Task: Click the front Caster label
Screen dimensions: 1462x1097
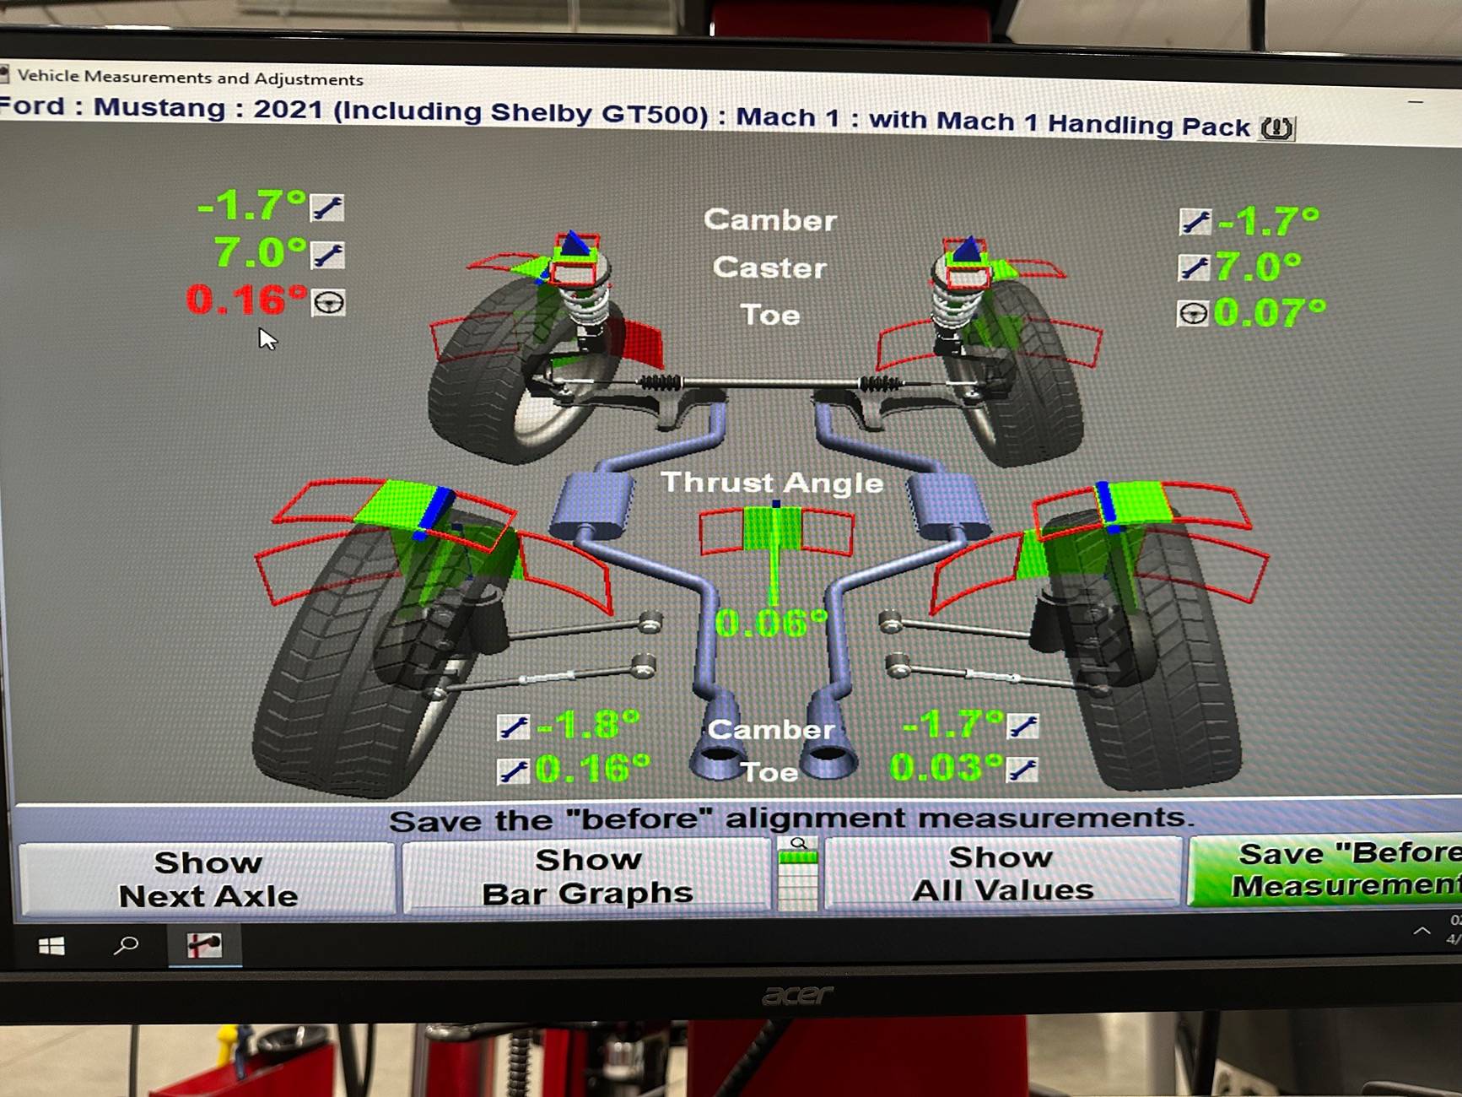Action: (769, 267)
